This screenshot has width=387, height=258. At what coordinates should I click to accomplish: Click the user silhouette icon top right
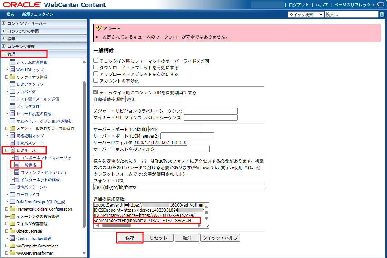click(x=380, y=5)
